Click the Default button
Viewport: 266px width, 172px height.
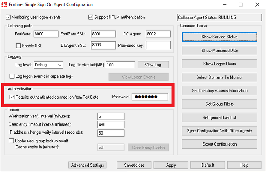(207, 165)
